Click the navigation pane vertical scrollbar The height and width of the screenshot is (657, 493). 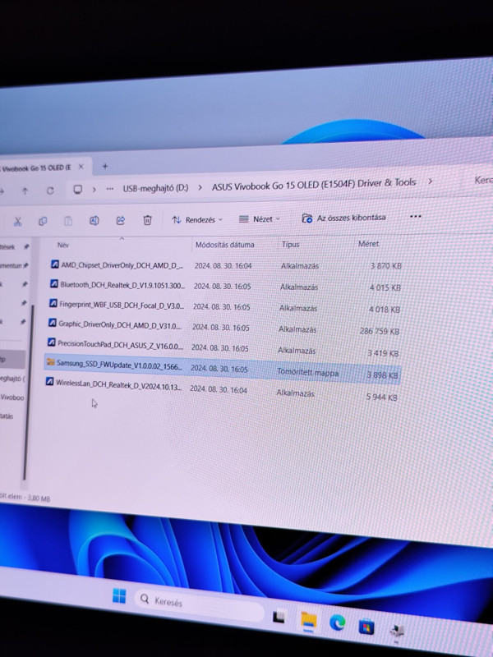click(28, 392)
